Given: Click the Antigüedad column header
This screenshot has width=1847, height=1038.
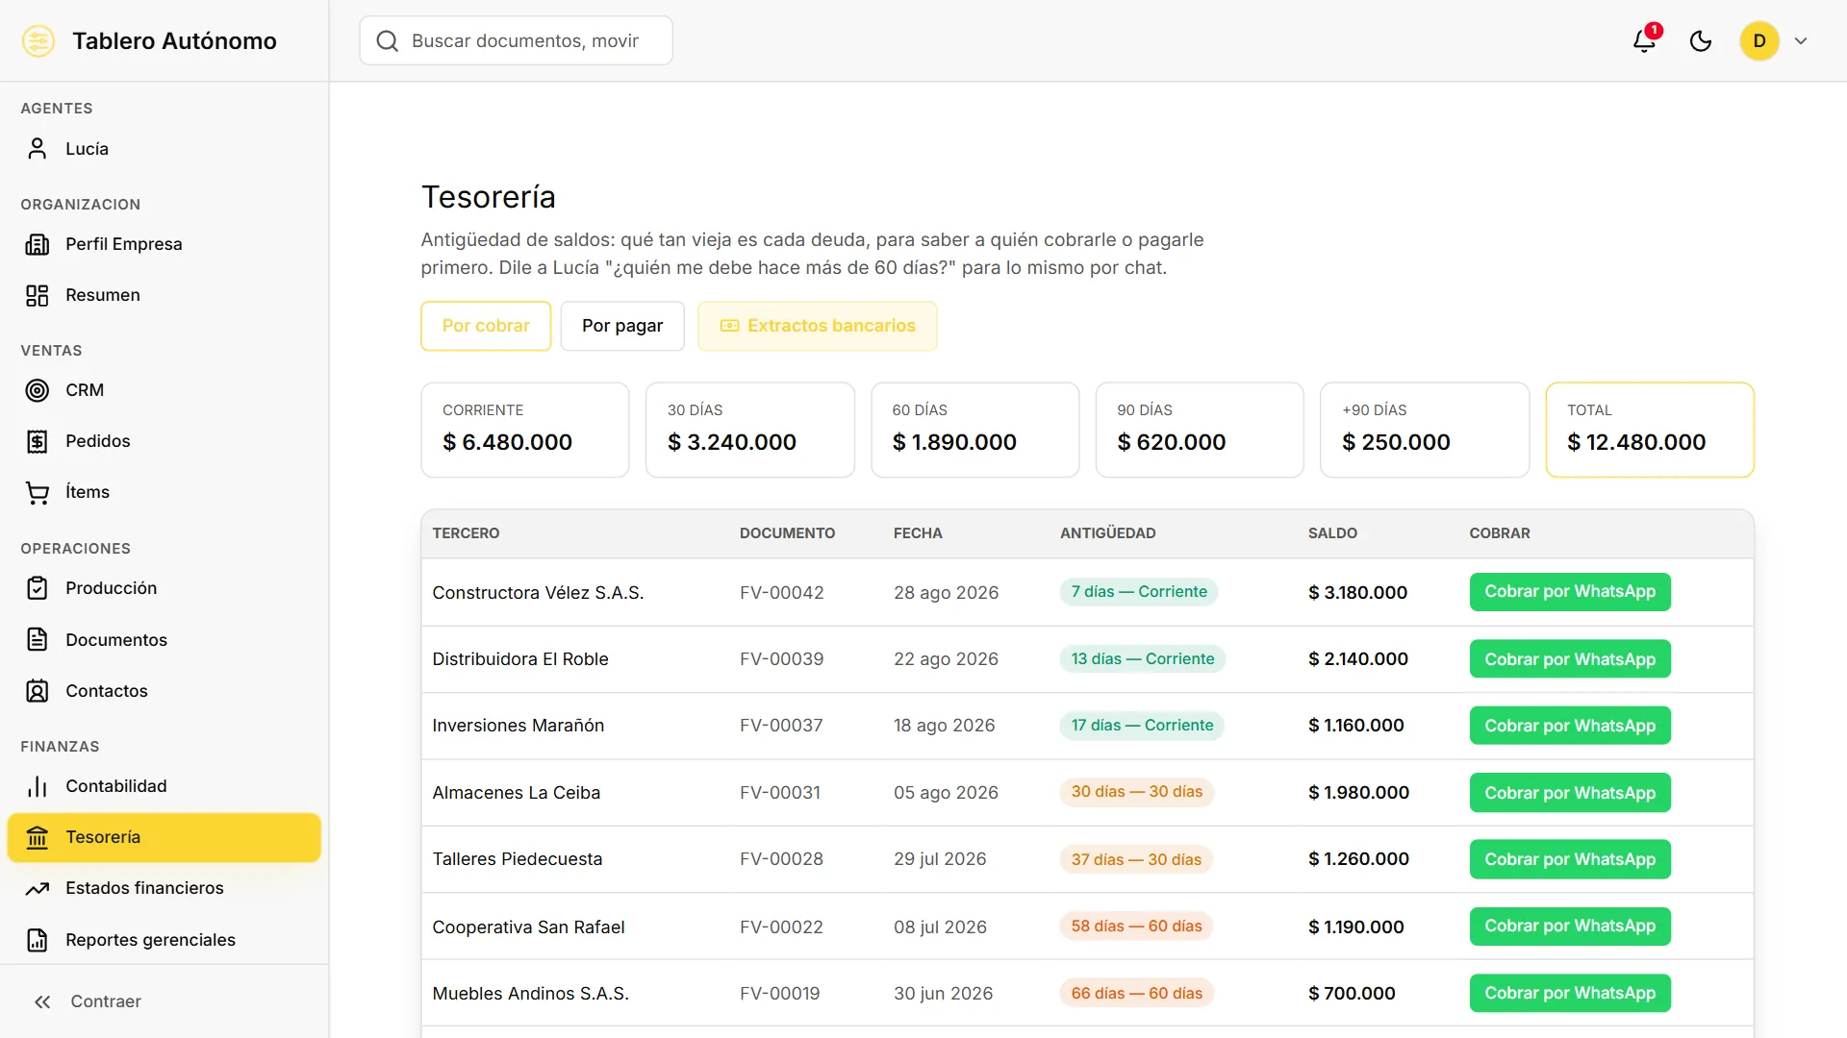Looking at the screenshot, I should [x=1108, y=533].
